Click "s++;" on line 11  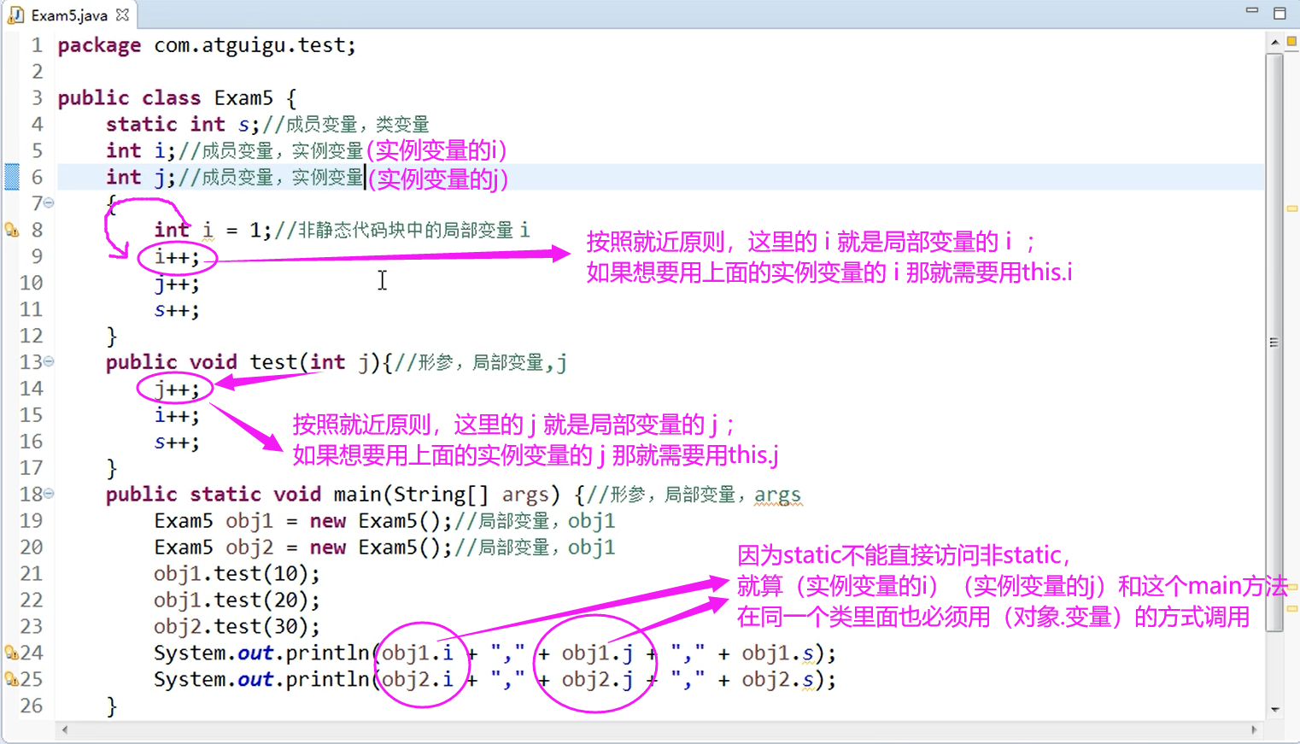click(177, 310)
